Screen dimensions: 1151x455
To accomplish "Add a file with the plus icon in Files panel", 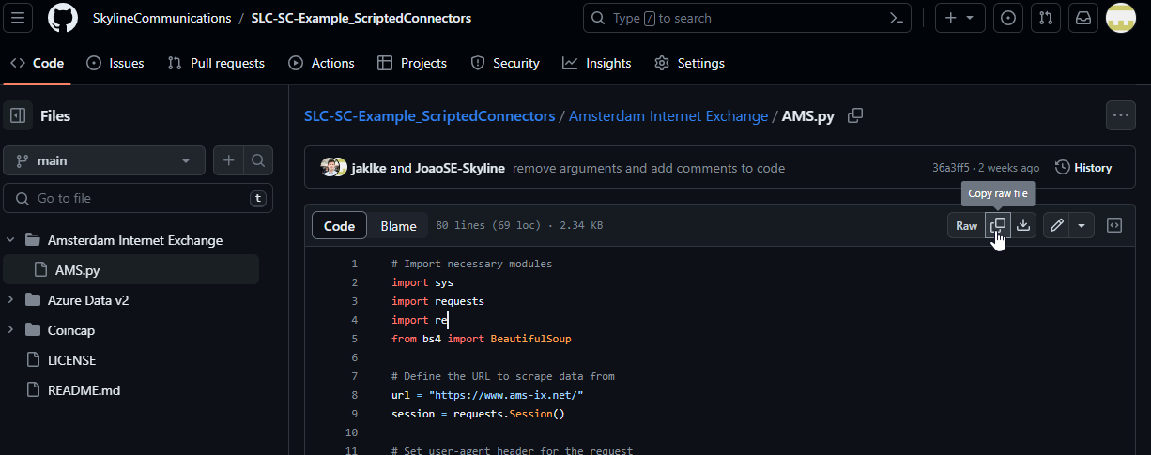I will (x=228, y=160).
